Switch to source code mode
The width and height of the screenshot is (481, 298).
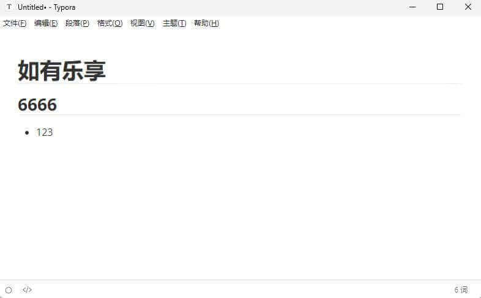click(x=27, y=289)
